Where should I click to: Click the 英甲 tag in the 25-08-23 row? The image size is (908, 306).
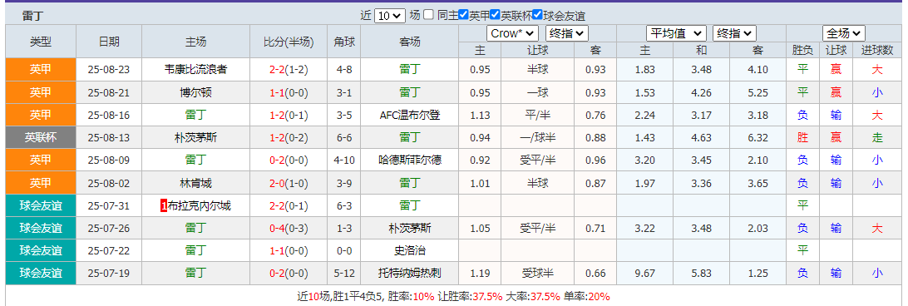click(x=41, y=70)
